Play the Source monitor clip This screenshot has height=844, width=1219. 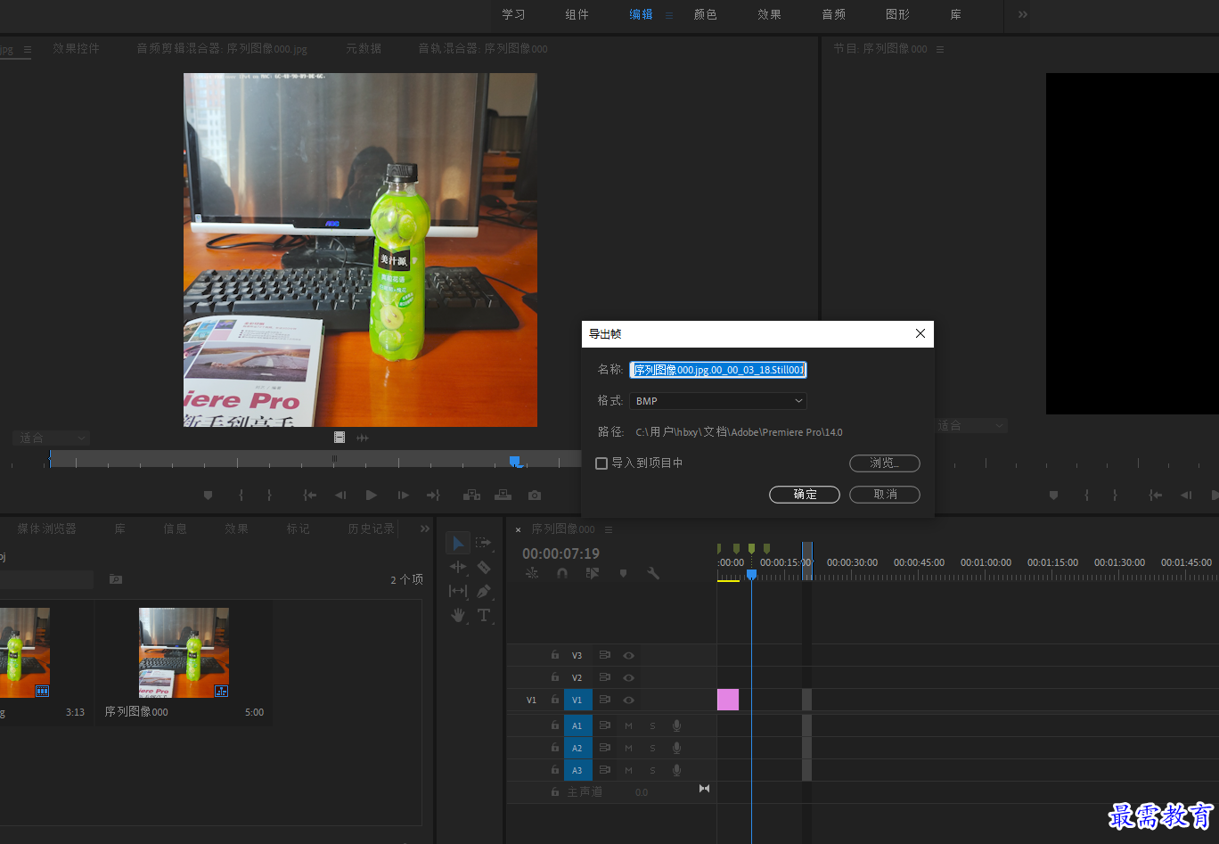pyautogui.click(x=372, y=495)
